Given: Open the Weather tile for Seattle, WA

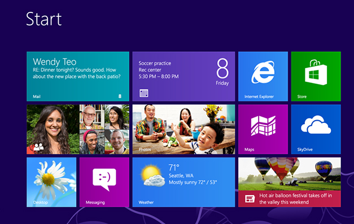Looking at the screenshot, I should click(x=183, y=182).
